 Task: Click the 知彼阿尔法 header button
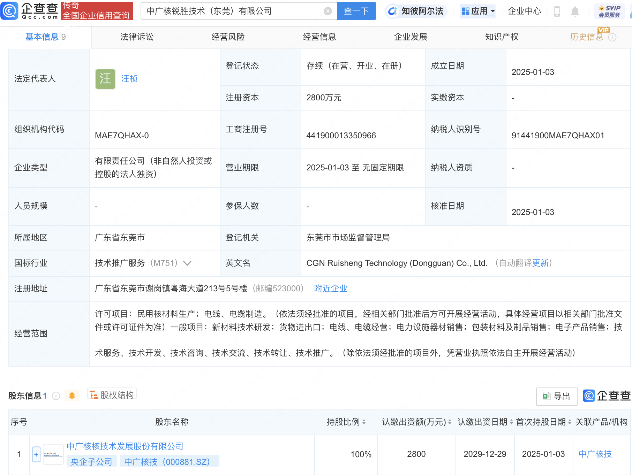click(417, 11)
